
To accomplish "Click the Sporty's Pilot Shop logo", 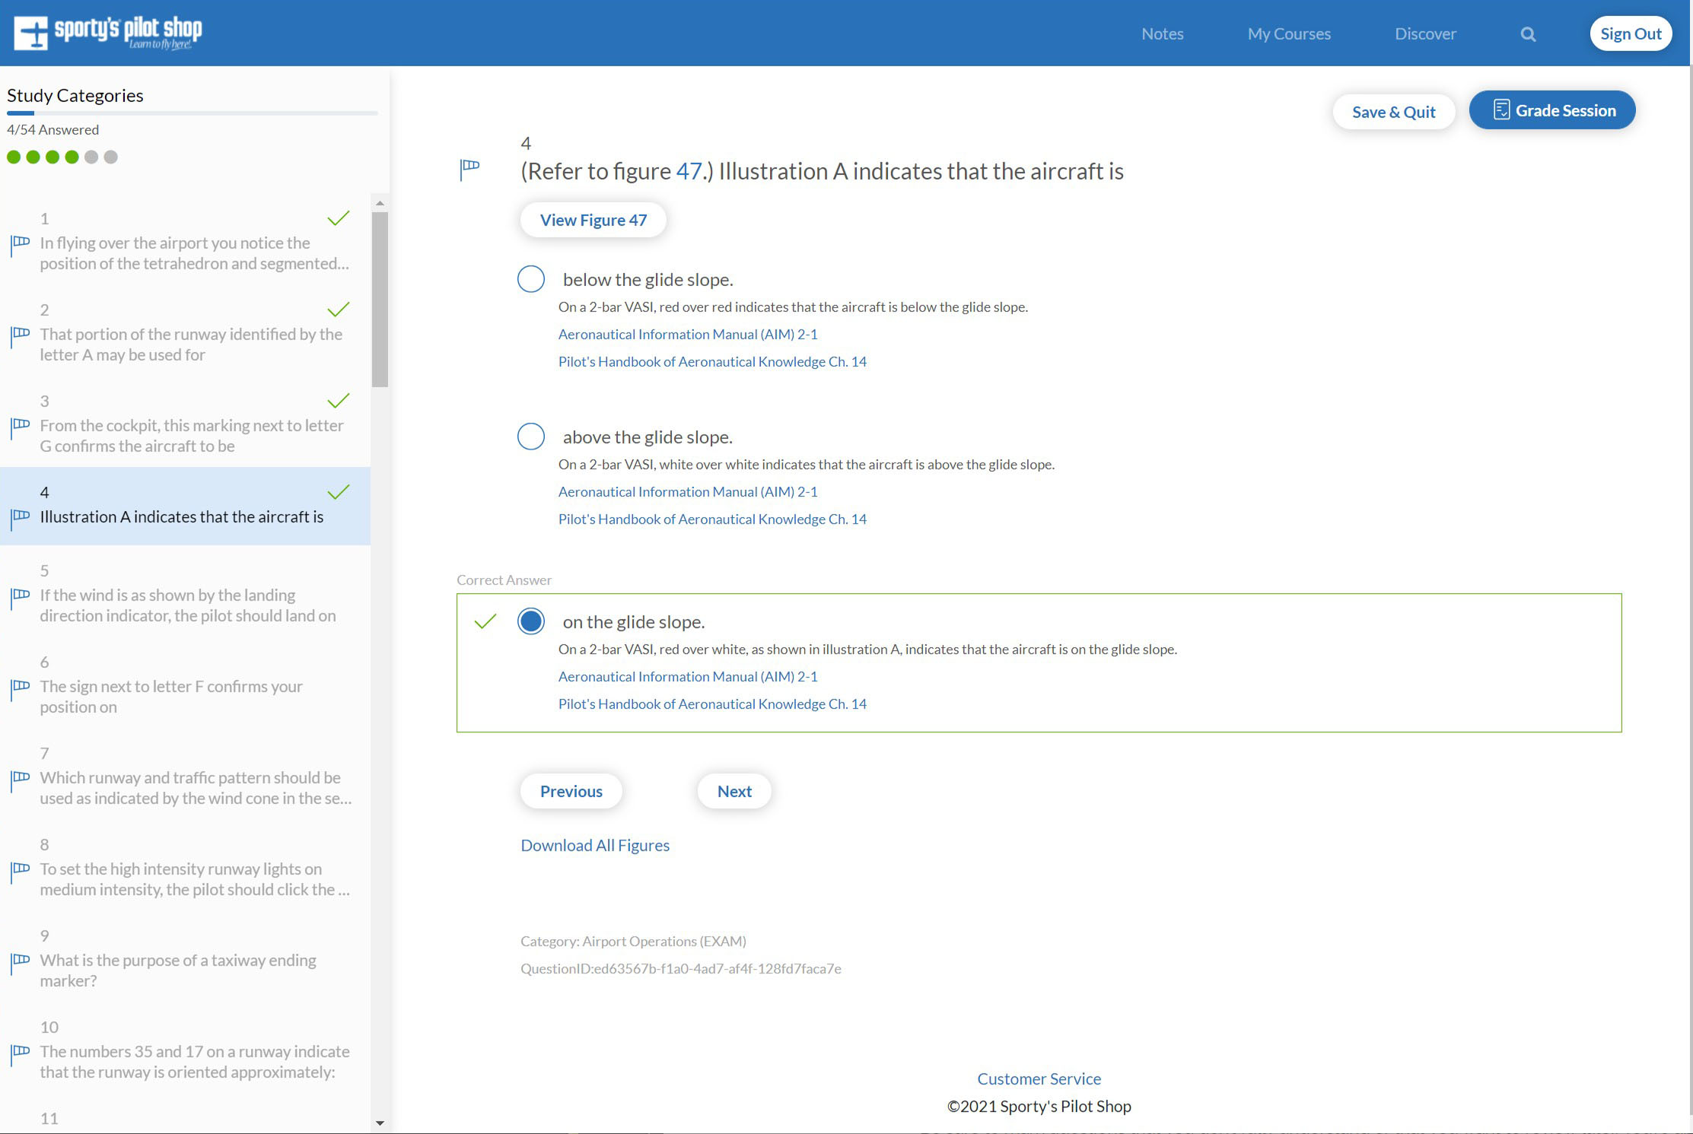I will point(108,33).
